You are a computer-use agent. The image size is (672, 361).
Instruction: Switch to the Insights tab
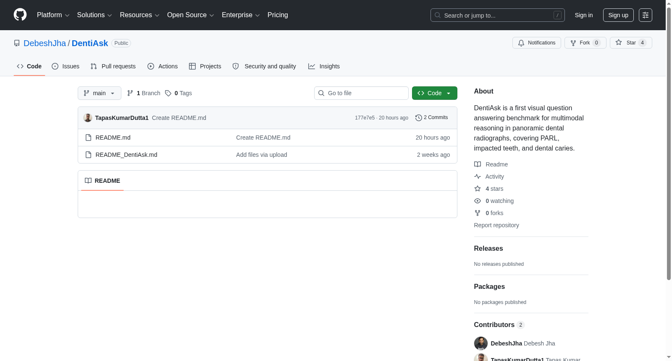click(x=324, y=66)
